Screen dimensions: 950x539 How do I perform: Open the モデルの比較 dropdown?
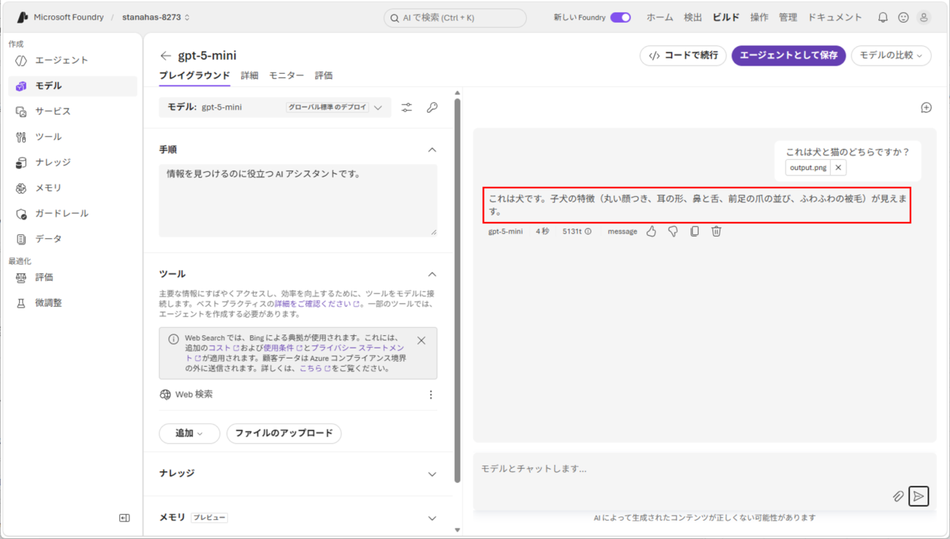[x=891, y=56]
